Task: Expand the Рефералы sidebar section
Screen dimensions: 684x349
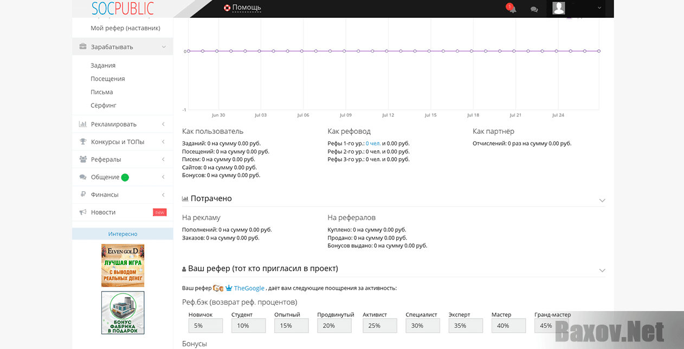Action: [x=164, y=159]
